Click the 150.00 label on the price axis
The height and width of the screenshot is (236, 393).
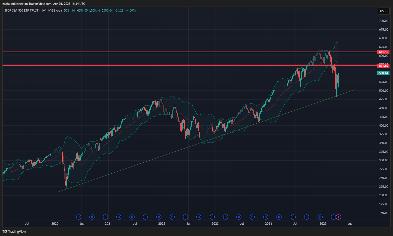[x=383, y=213]
